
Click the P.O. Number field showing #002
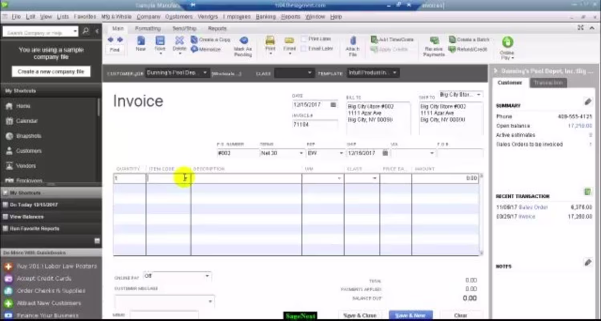point(238,153)
